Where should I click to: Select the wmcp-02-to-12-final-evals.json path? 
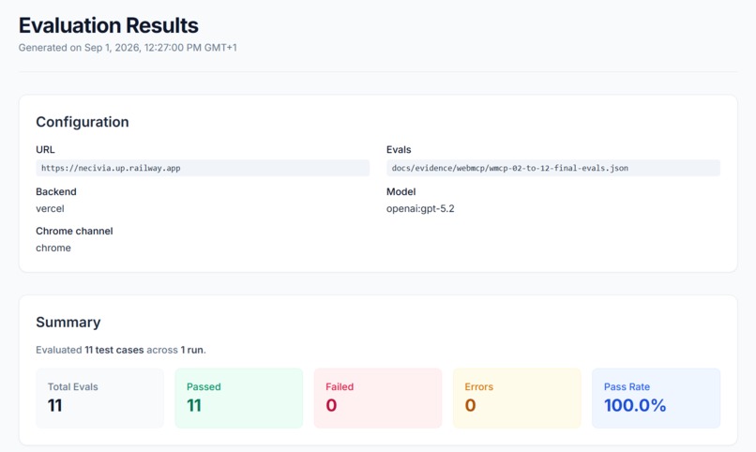pos(553,168)
